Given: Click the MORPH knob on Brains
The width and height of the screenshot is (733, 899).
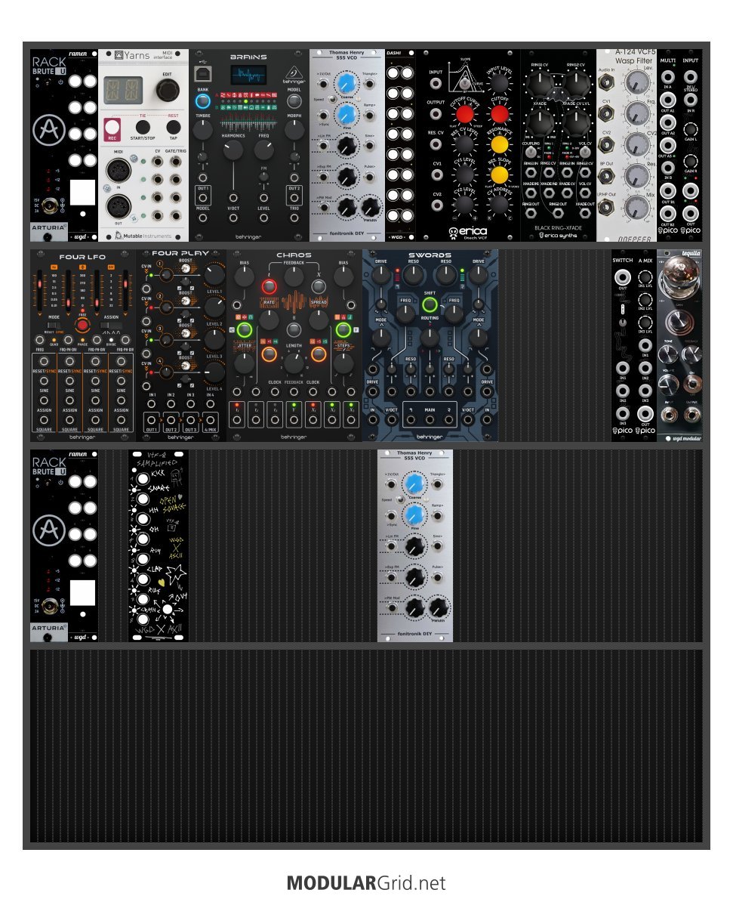Looking at the screenshot, I should point(294,130).
